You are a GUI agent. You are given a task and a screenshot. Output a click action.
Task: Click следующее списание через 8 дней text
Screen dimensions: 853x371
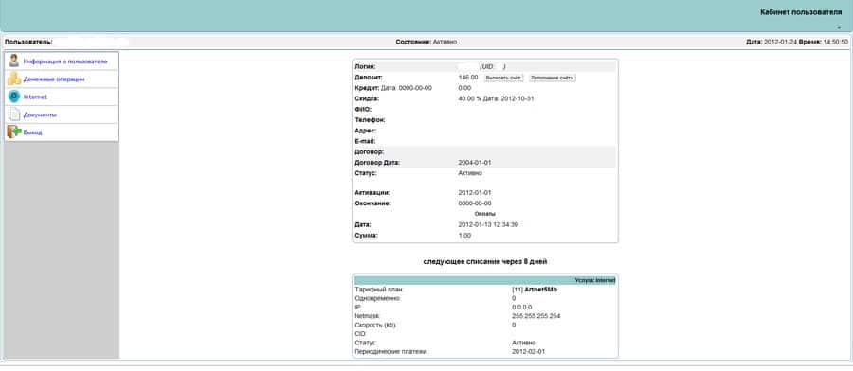484,261
